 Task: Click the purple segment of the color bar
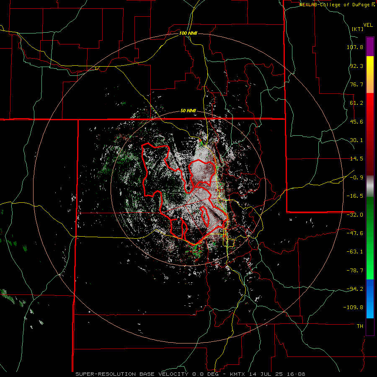pos(370,46)
